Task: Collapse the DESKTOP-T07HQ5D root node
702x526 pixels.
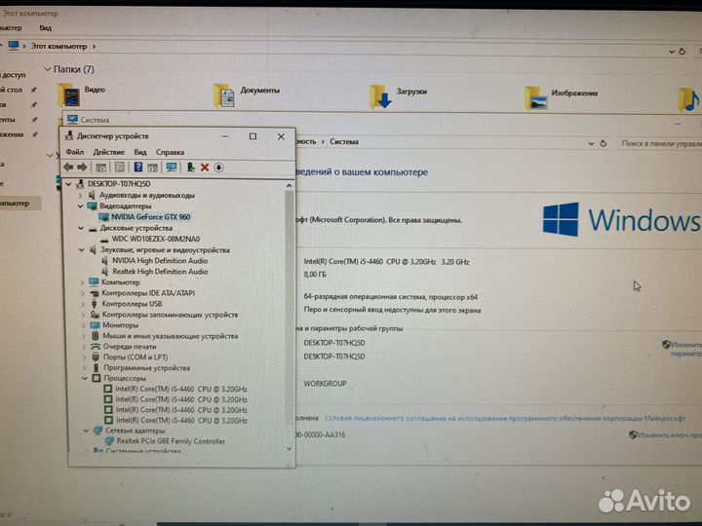Action: (69, 184)
